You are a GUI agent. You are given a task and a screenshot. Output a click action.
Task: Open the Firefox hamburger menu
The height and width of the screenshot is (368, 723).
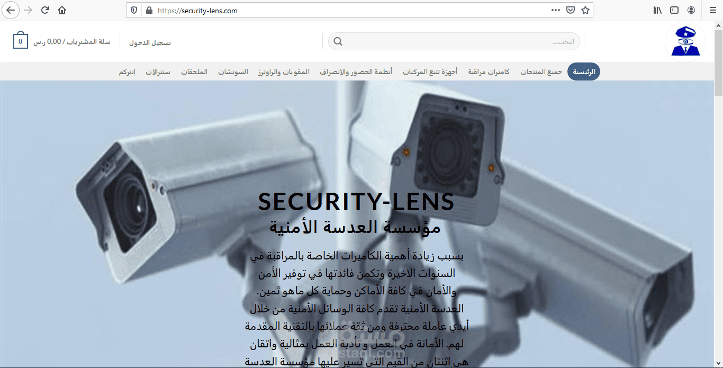pos(712,10)
